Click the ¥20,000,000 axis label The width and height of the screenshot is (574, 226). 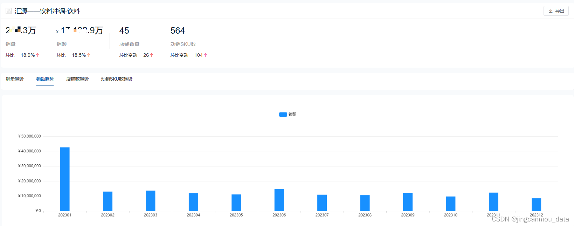[x=29, y=181]
